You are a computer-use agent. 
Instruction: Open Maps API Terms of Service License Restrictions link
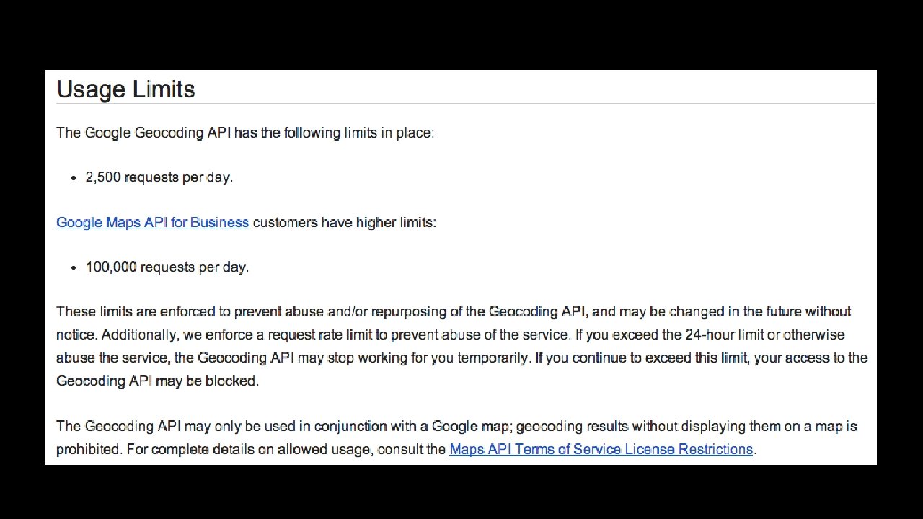point(601,449)
